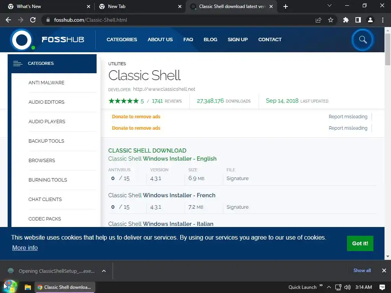The image size is (391, 293).
Task: Expand ClassicShellSetup download options chevron
Action: click(104, 271)
